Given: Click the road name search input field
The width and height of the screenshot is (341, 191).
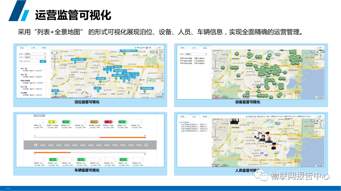Looking at the screenshot, I should click(x=29, y=62).
